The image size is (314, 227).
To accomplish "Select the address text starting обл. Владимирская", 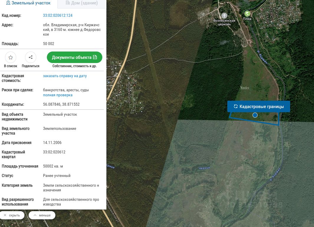I will [72, 30].
